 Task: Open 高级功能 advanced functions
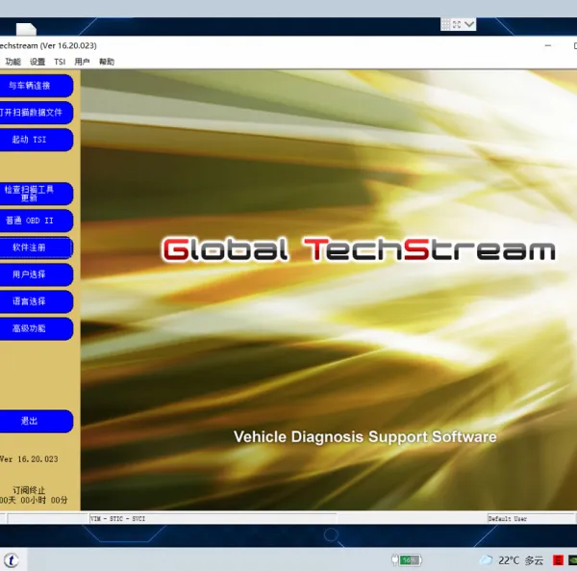(x=36, y=328)
